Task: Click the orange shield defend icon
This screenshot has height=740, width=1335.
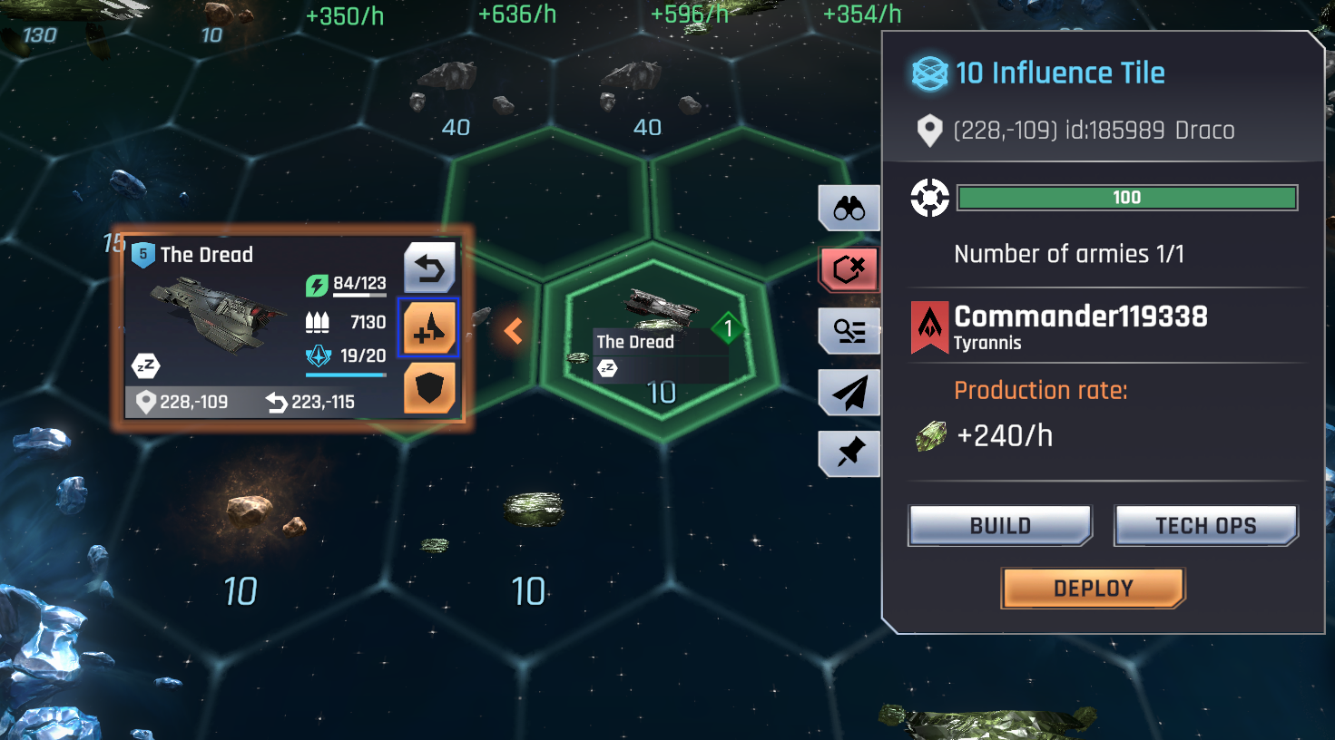Action: [429, 388]
